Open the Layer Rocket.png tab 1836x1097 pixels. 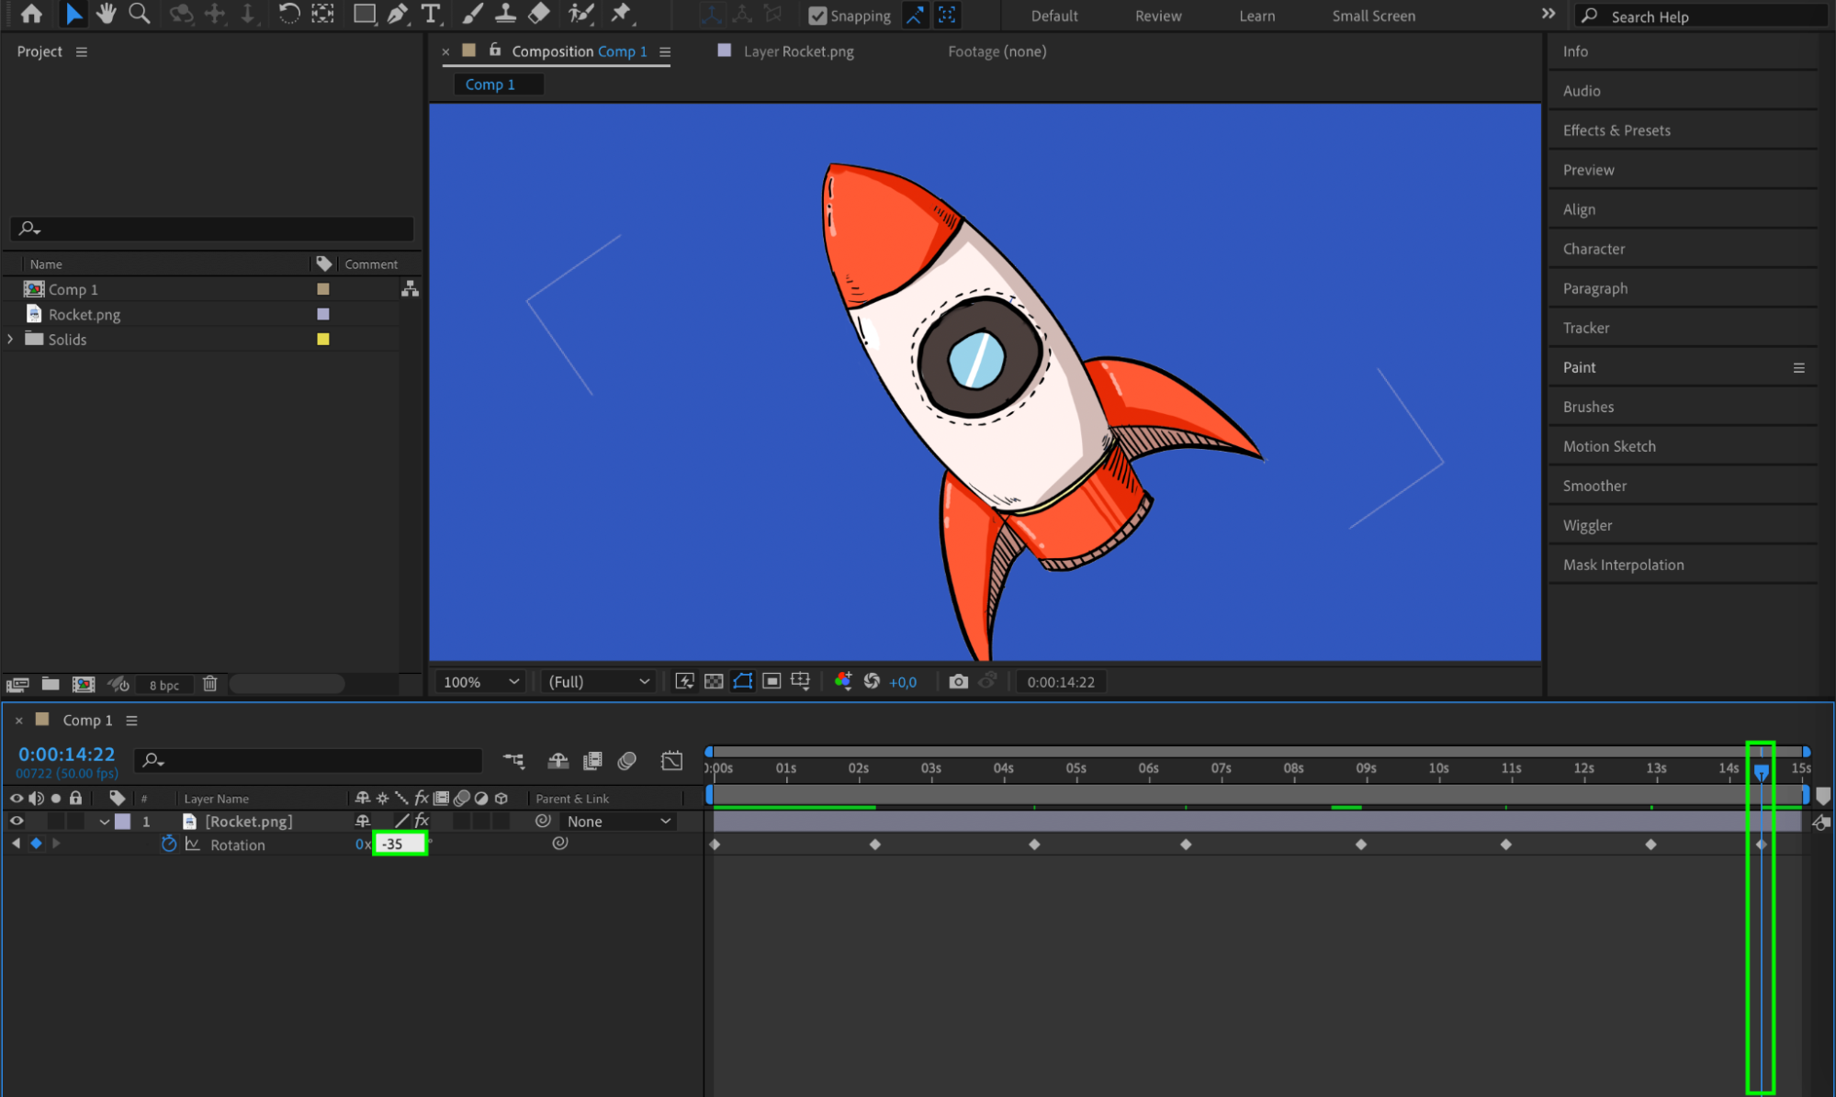(797, 51)
